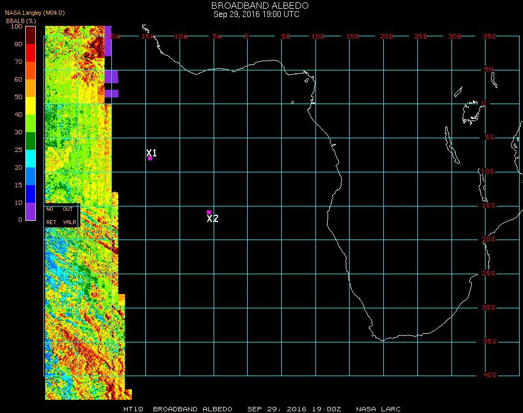Click the magenta X2 site marker
Viewport: 523px width, 413px height.
coord(209,212)
